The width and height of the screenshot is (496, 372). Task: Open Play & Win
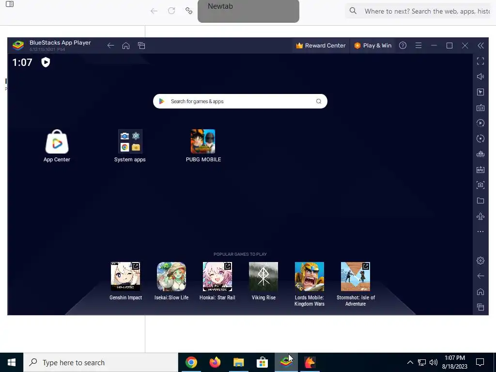point(372,46)
